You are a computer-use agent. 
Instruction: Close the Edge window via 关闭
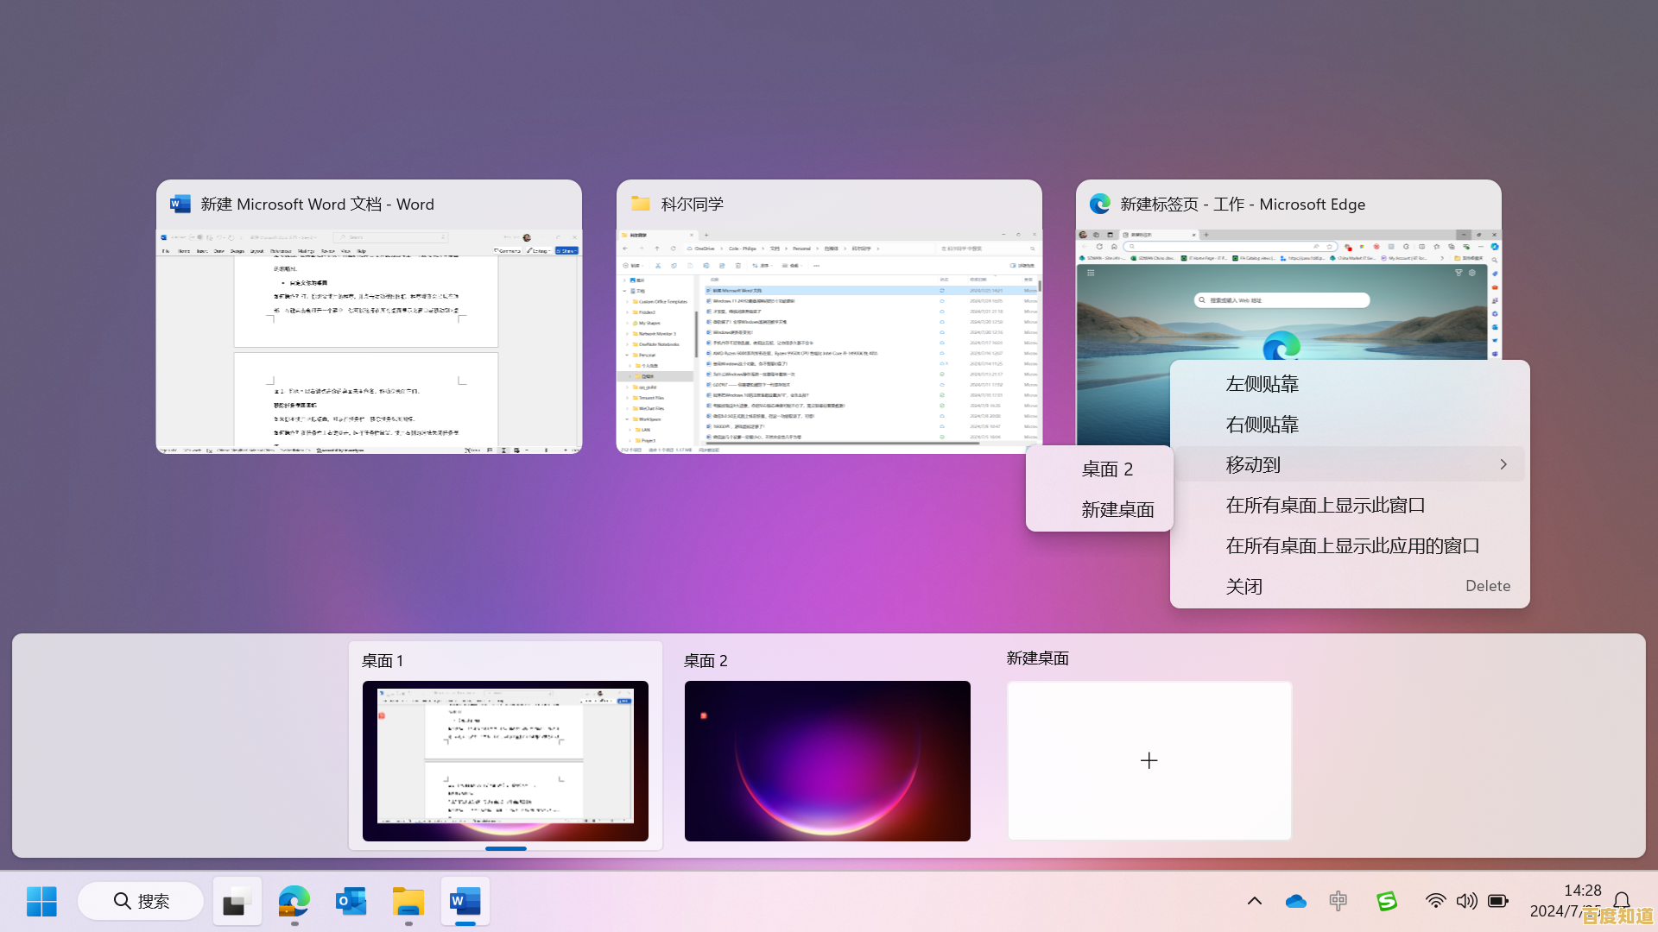[1244, 585]
